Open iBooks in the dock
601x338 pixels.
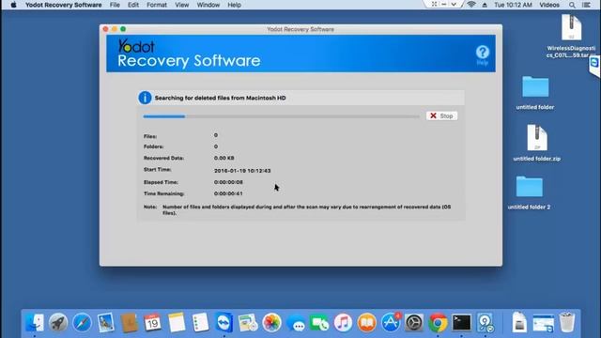(x=367, y=322)
